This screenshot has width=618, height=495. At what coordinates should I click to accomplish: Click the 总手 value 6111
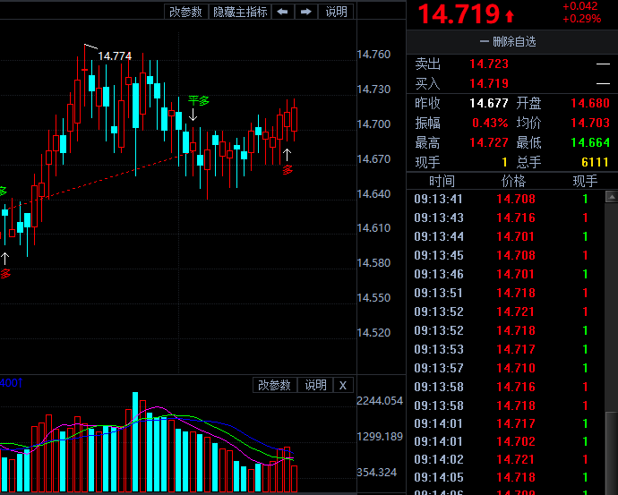(596, 162)
